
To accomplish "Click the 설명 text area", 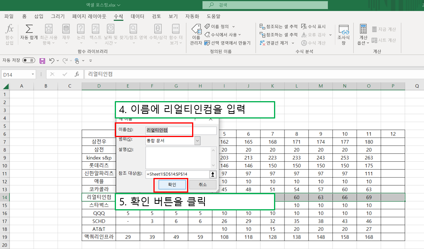I will [178, 158].
